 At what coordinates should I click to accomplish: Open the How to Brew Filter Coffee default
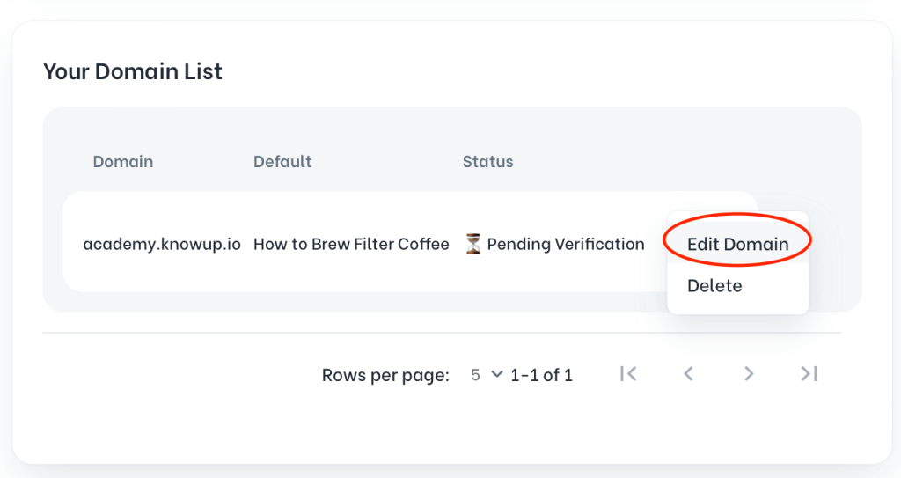pyautogui.click(x=351, y=244)
